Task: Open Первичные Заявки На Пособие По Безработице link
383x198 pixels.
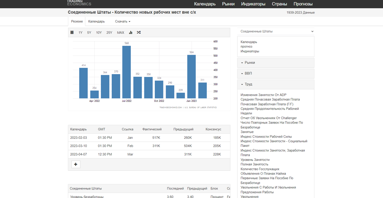Action: [x=267, y=180]
